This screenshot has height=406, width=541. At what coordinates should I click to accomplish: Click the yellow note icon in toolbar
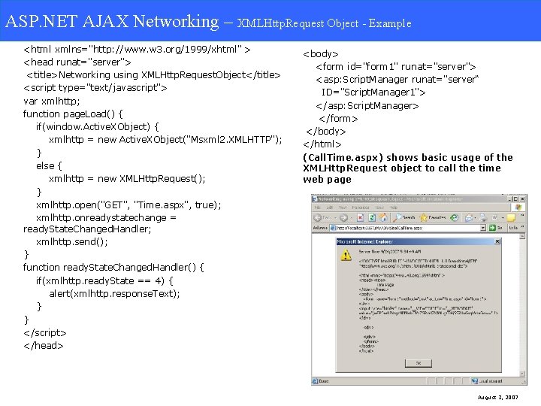[511, 218]
